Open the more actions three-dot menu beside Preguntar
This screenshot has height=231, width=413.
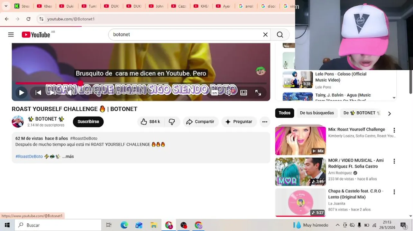point(265,122)
